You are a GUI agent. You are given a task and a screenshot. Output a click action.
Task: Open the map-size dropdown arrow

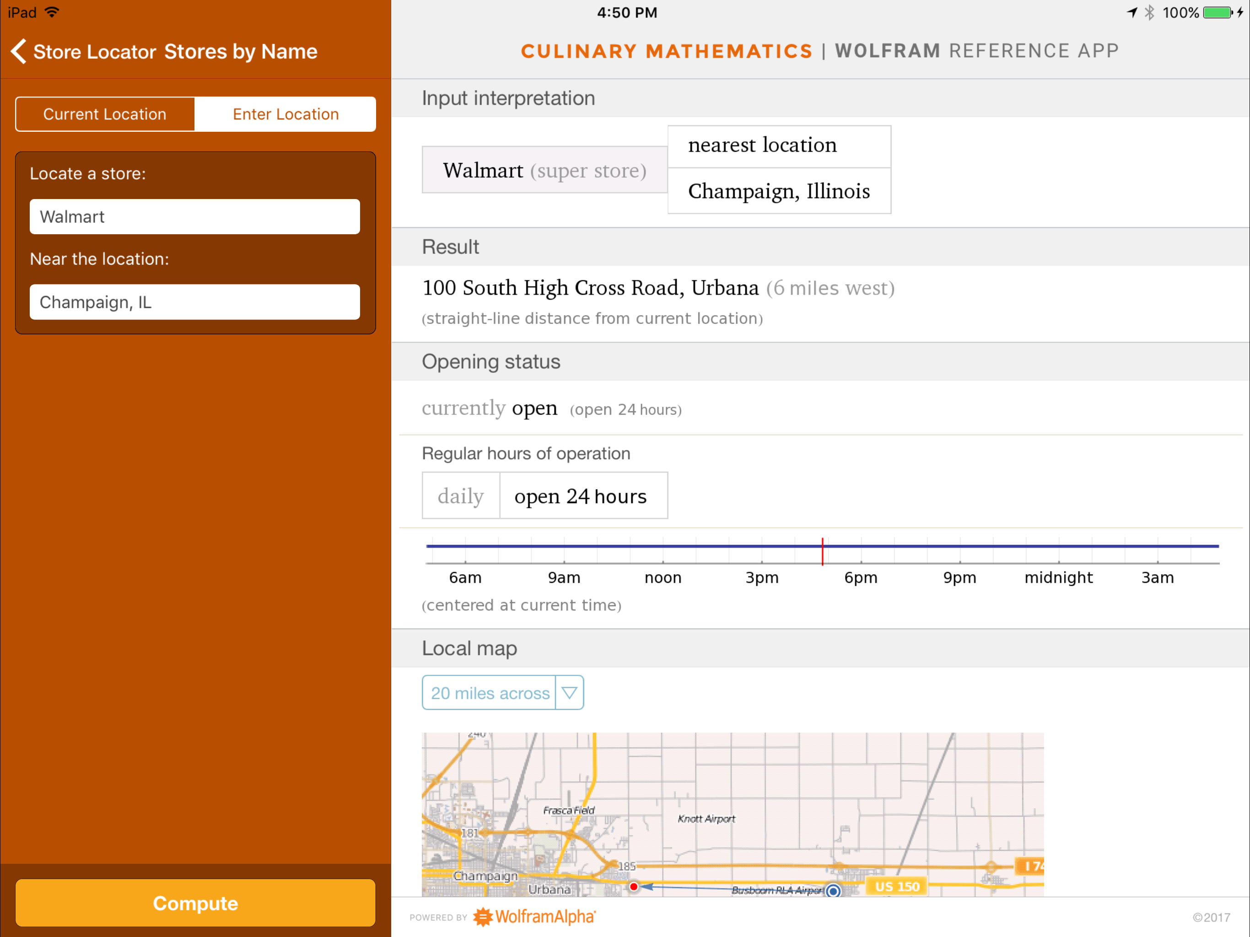point(569,692)
